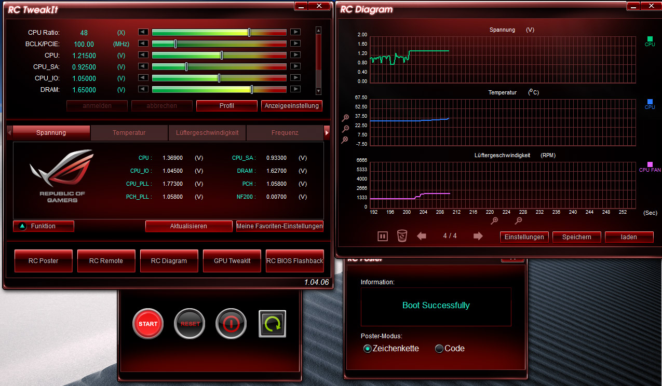Decrease CPU_SA voltage with left arrow
The image size is (662, 386).
143,66
